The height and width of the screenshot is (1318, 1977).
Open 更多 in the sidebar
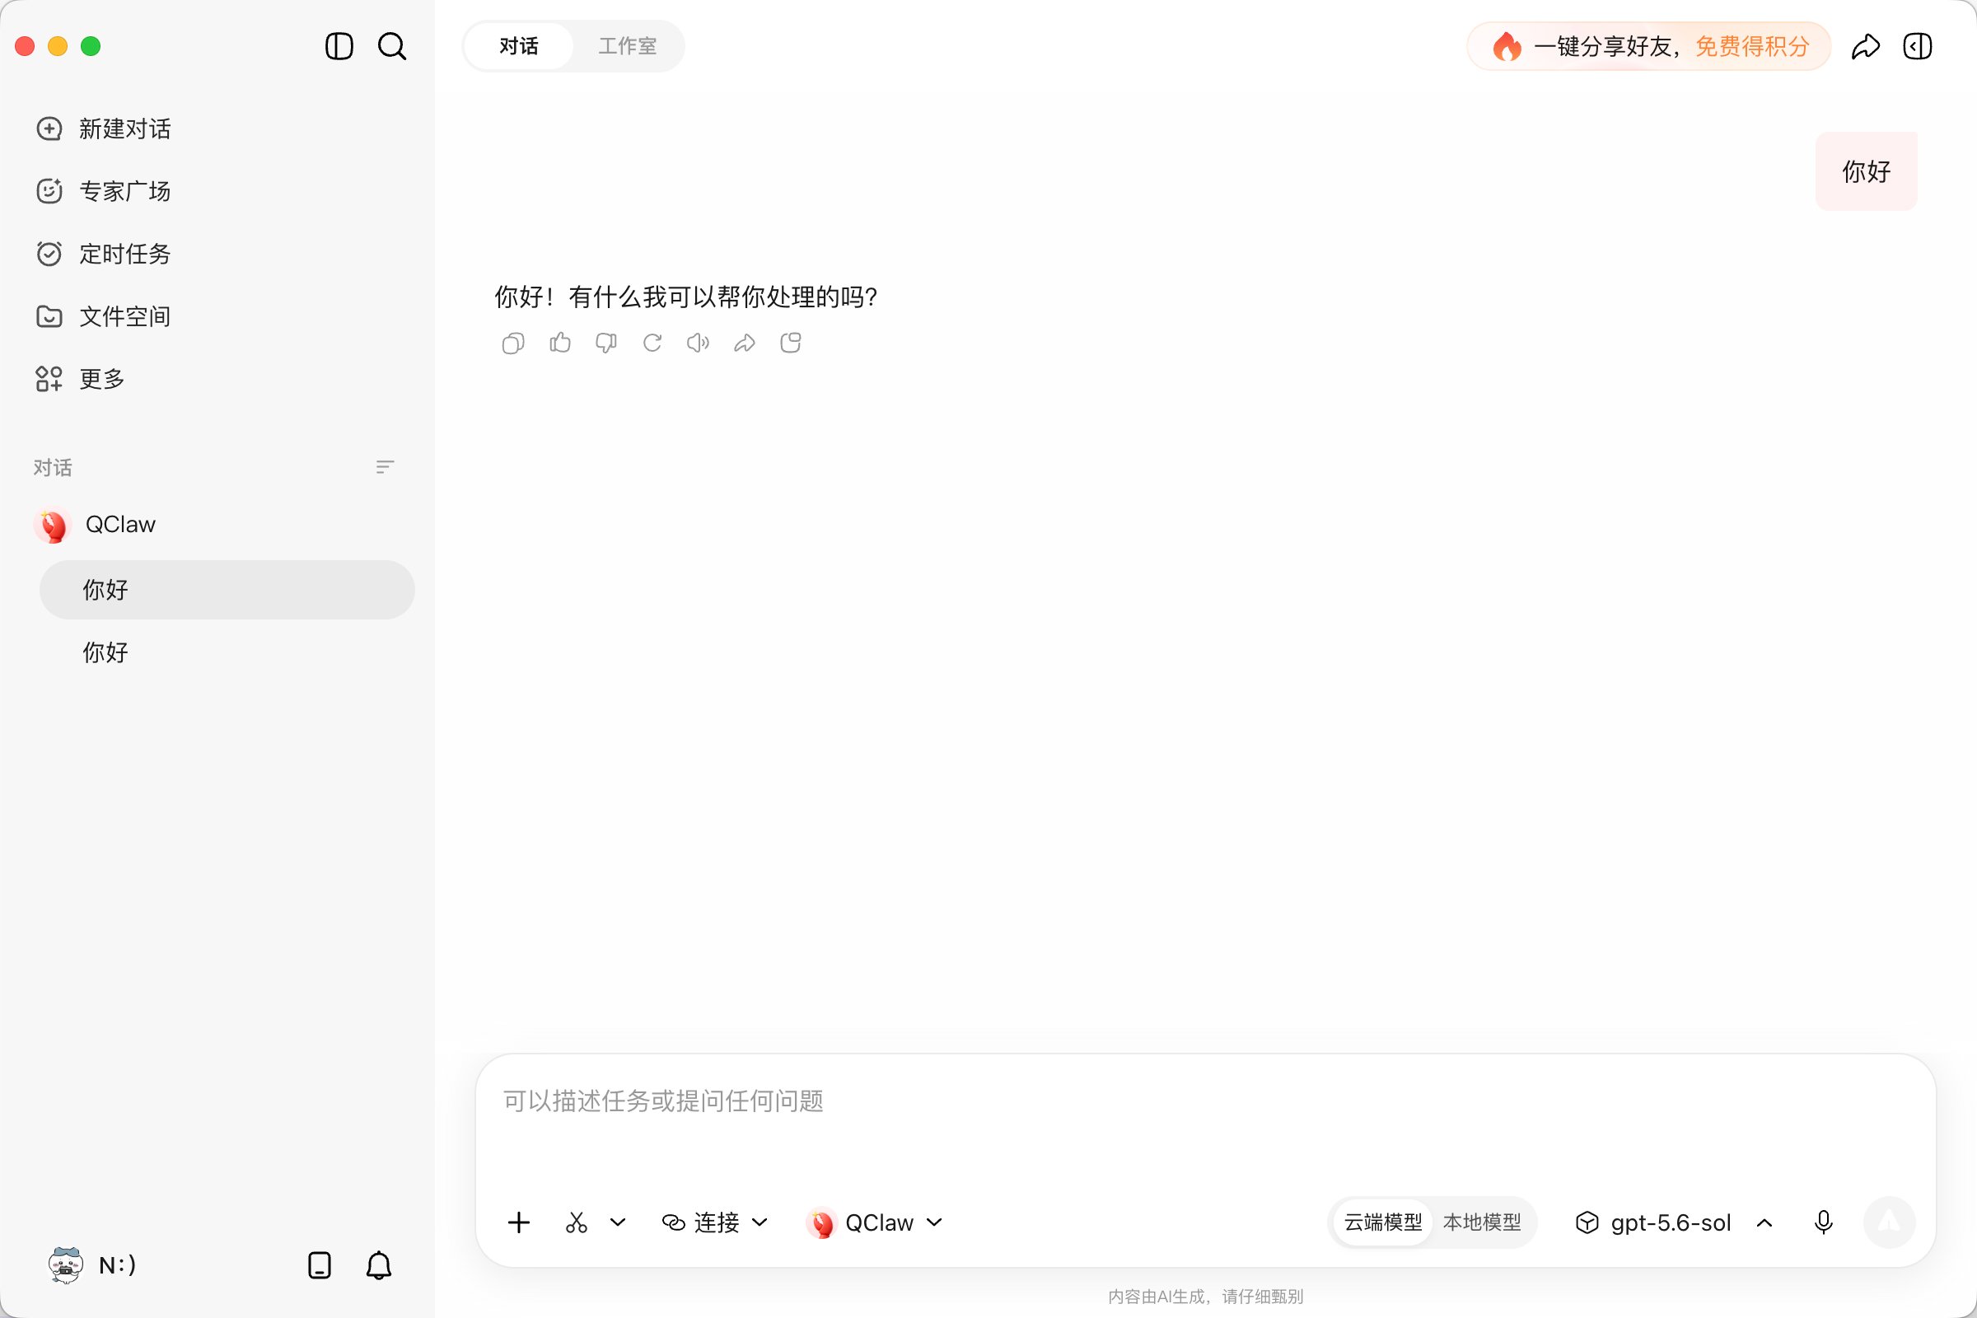[x=81, y=379]
